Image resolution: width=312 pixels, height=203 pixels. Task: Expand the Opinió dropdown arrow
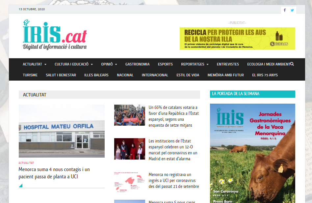coord(116,64)
